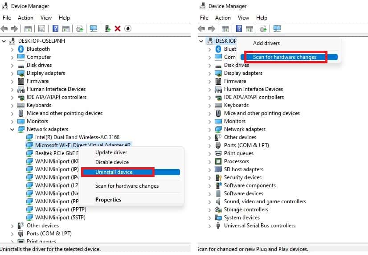The height and width of the screenshot is (255, 368).
Task: Click Update driver toolbar icon in left window
Action: point(80,29)
